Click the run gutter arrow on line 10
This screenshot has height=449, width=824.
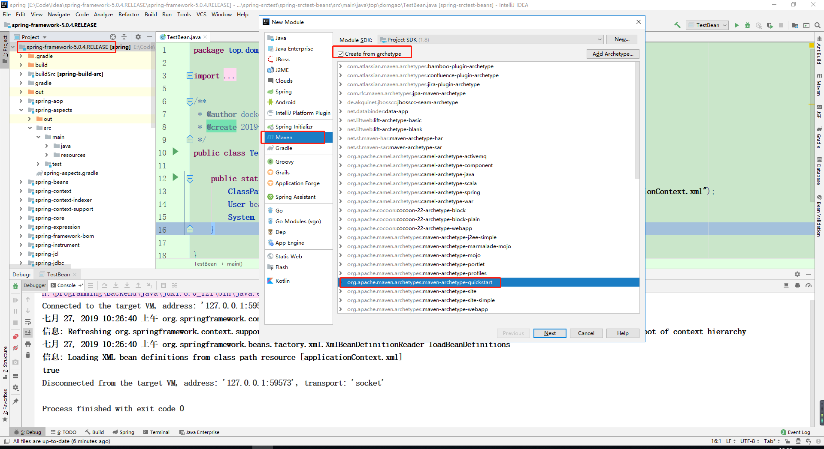click(x=175, y=152)
